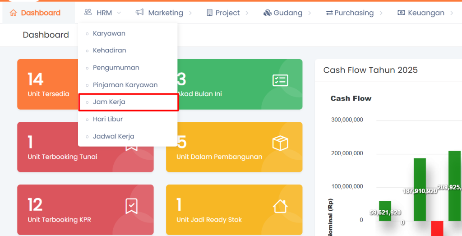Click house icon on Unit Jadi Ready Stok card

pos(280,206)
